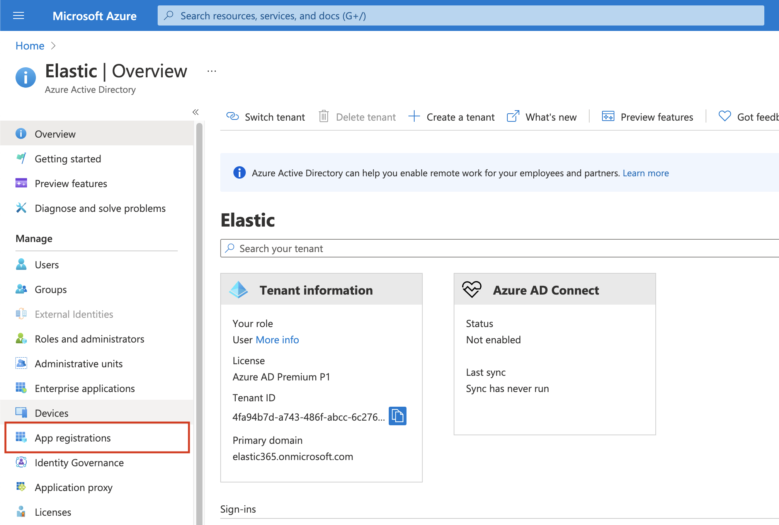Click the breadcrumb chevron after Home
Viewport: 779px width, 525px height.
(x=53, y=46)
